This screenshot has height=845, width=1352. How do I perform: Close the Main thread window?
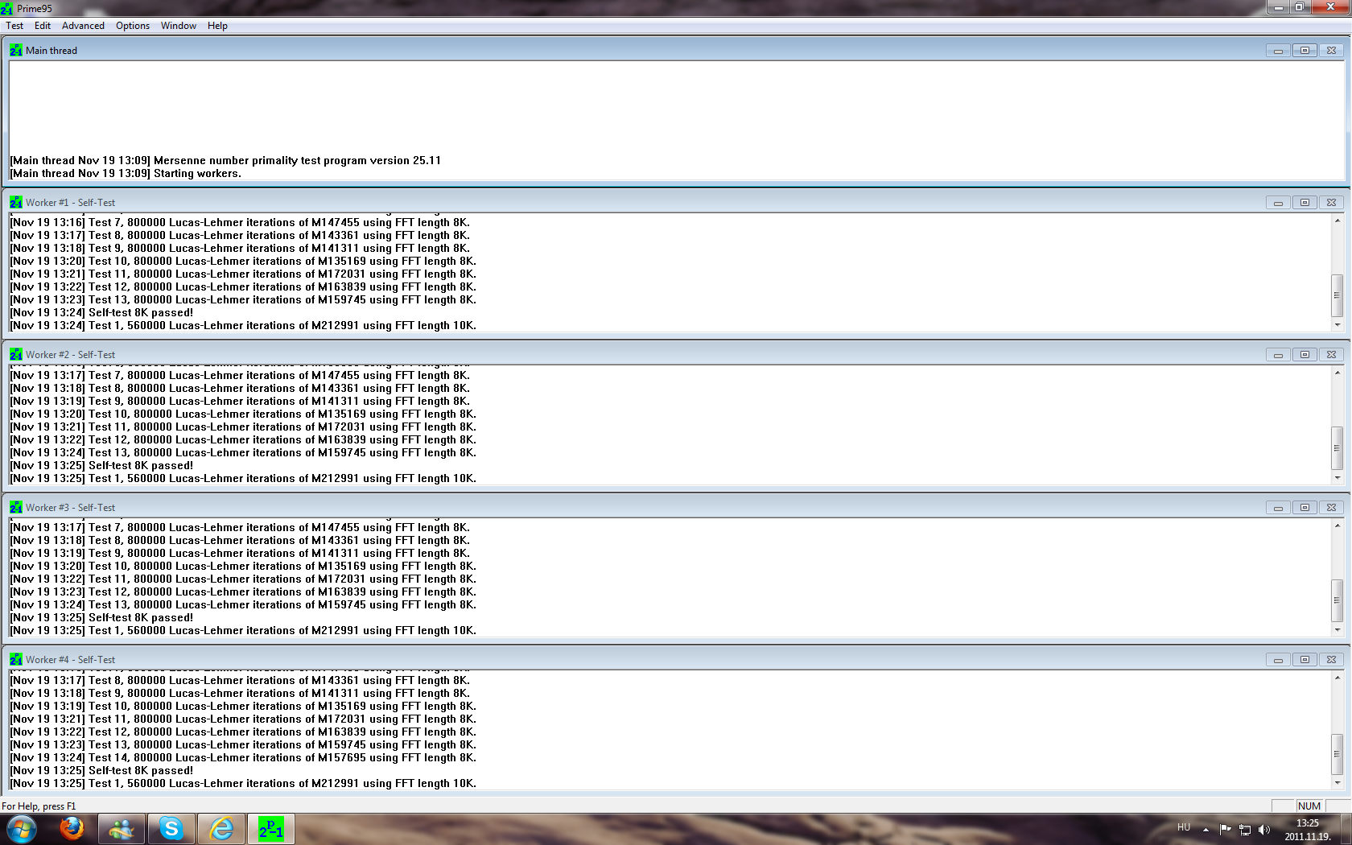coord(1331,51)
